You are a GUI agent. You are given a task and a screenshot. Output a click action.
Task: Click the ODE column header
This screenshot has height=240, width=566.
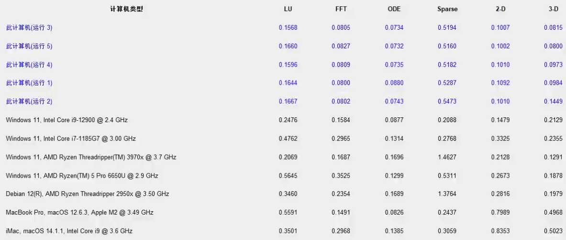394,9
